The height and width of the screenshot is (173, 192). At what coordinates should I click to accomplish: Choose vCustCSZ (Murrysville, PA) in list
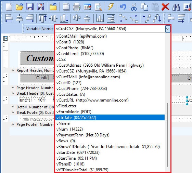coord(110,71)
